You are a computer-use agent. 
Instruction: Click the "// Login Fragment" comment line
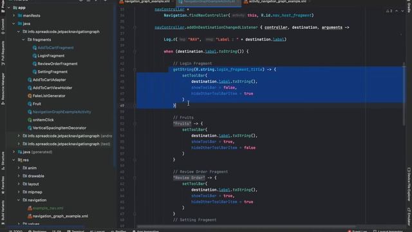[x=192, y=63]
